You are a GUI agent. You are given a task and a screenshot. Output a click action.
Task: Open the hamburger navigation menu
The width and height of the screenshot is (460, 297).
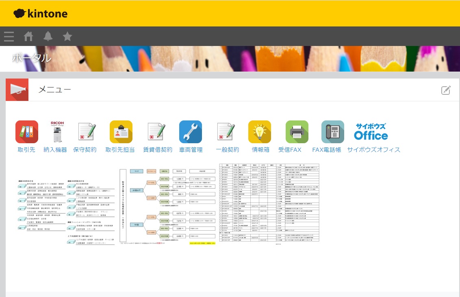point(9,37)
